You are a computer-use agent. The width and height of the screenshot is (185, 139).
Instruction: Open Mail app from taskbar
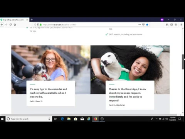[x=82, y=119]
